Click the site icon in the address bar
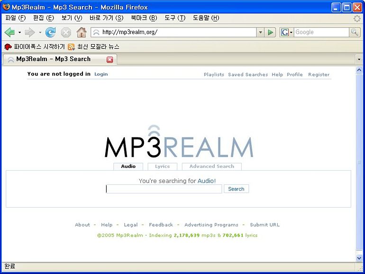 (x=96, y=32)
